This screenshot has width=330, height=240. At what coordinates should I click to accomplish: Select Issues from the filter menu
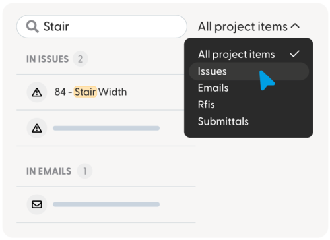coord(249,71)
